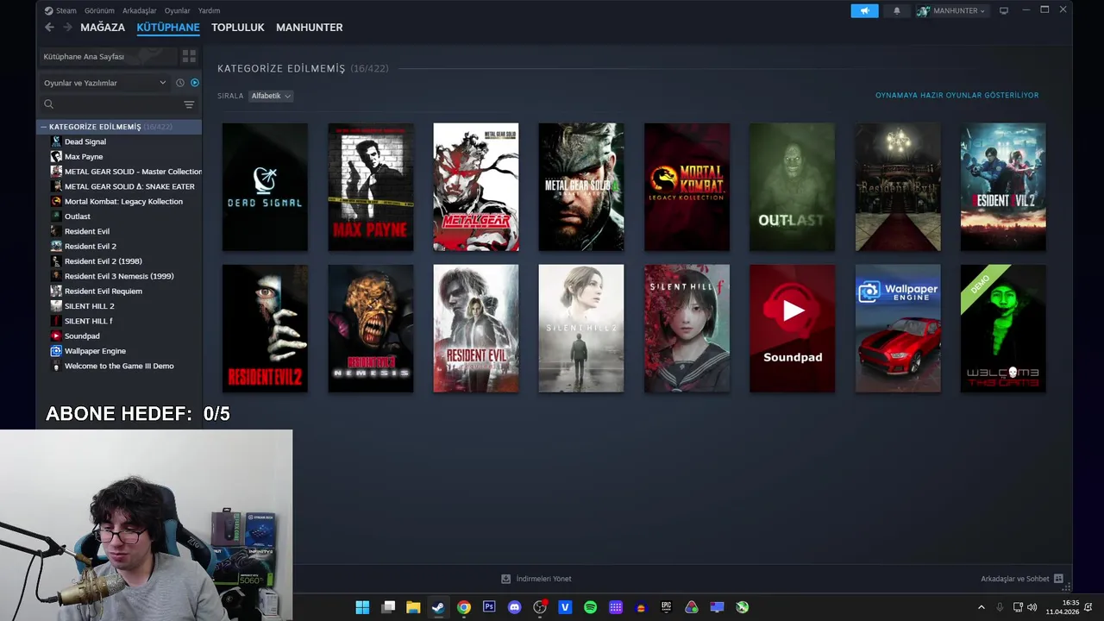Image resolution: width=1104 pixels, height=621 pixels.
Task: Open Discord from taskbar
Action: 515,607
